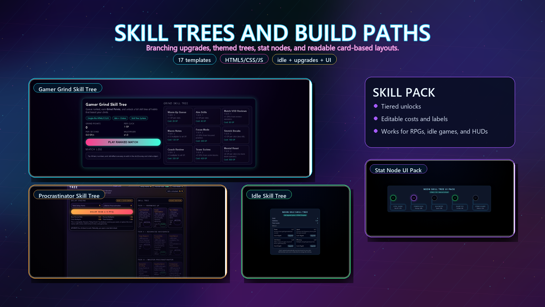The image size is (545, 307).
Task: Open the Neon Idle Skill Tree thumbnail
Action: (x=295, y=232)
